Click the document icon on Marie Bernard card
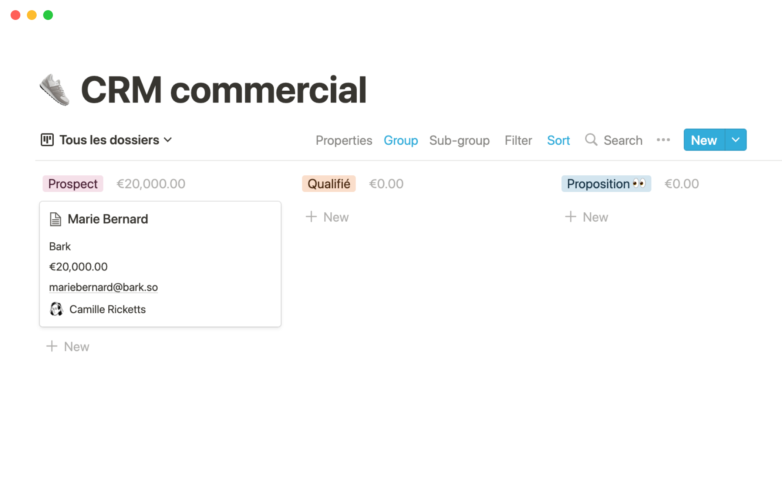 [55, 219]
